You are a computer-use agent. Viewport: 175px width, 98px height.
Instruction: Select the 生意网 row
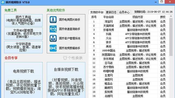(129, 75)
